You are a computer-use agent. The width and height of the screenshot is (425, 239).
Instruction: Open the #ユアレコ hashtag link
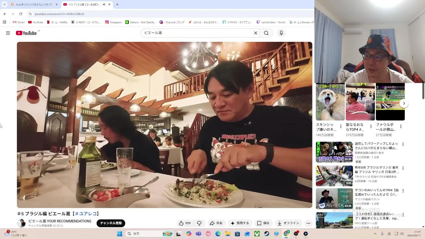tap(86, 214)
